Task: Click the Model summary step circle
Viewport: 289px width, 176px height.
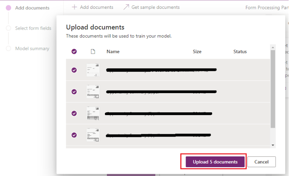Action: 8,48
